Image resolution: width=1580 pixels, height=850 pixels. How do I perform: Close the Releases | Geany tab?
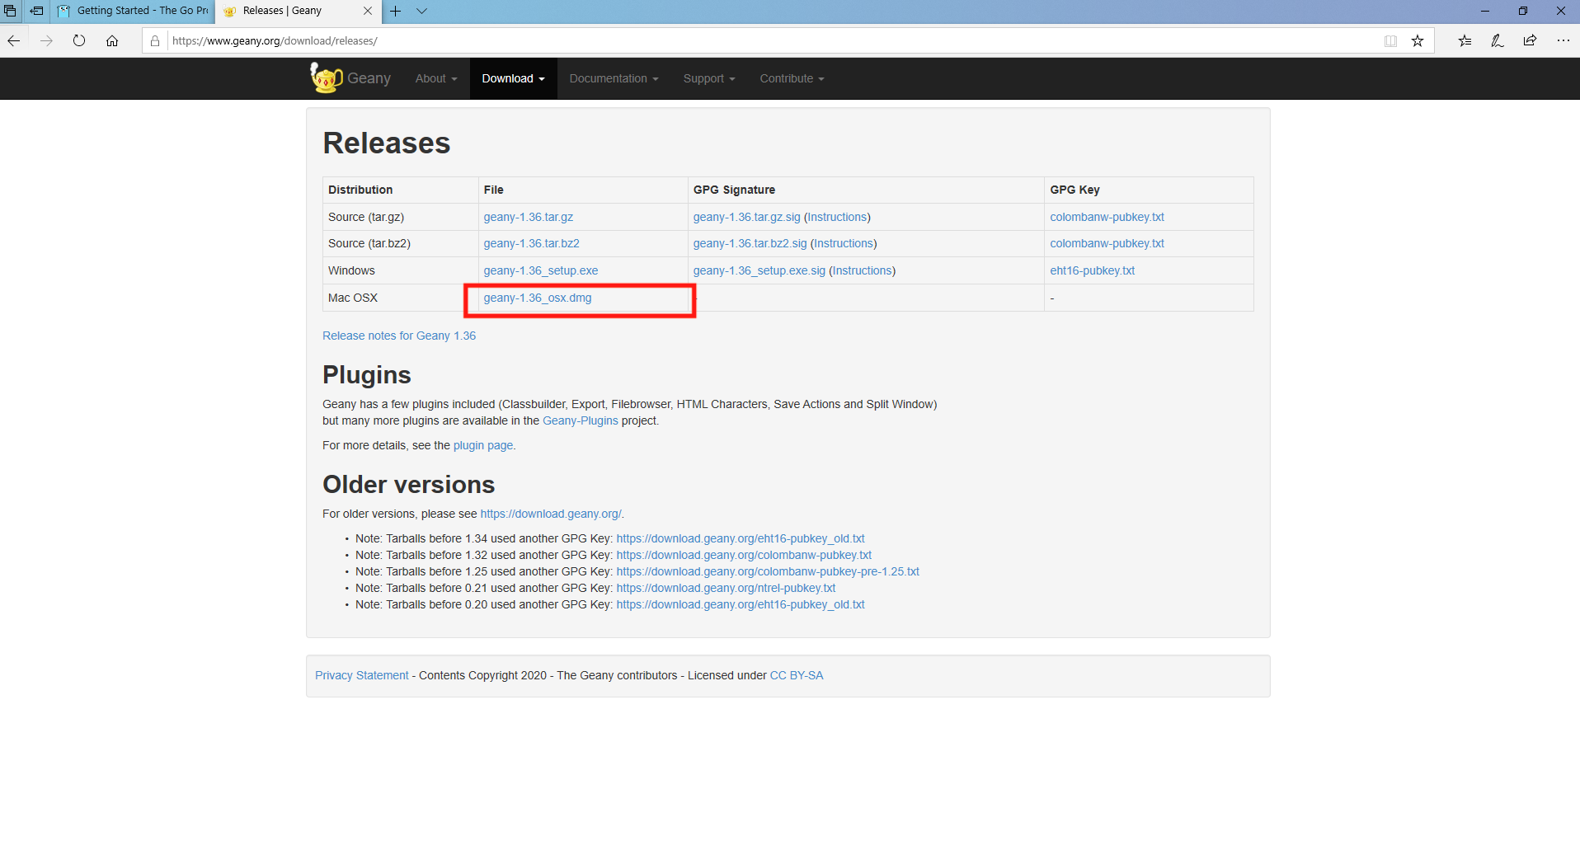[x=368, y=11]
